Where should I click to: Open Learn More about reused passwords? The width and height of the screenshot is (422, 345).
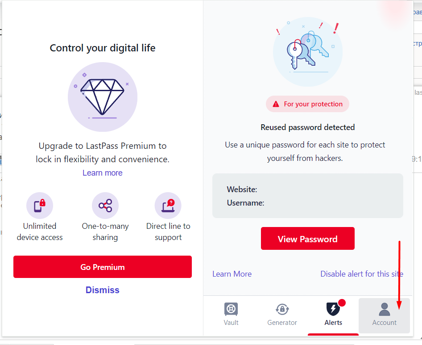coord(232,274)
